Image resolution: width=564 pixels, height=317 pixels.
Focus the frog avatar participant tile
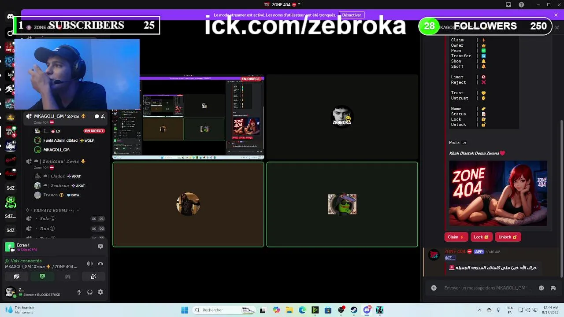click(342, 204)
